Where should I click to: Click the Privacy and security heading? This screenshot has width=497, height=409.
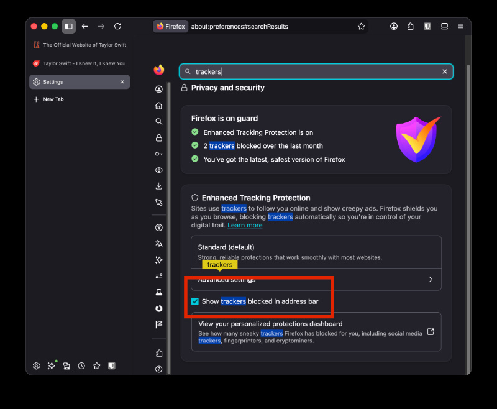click(227, 88)
